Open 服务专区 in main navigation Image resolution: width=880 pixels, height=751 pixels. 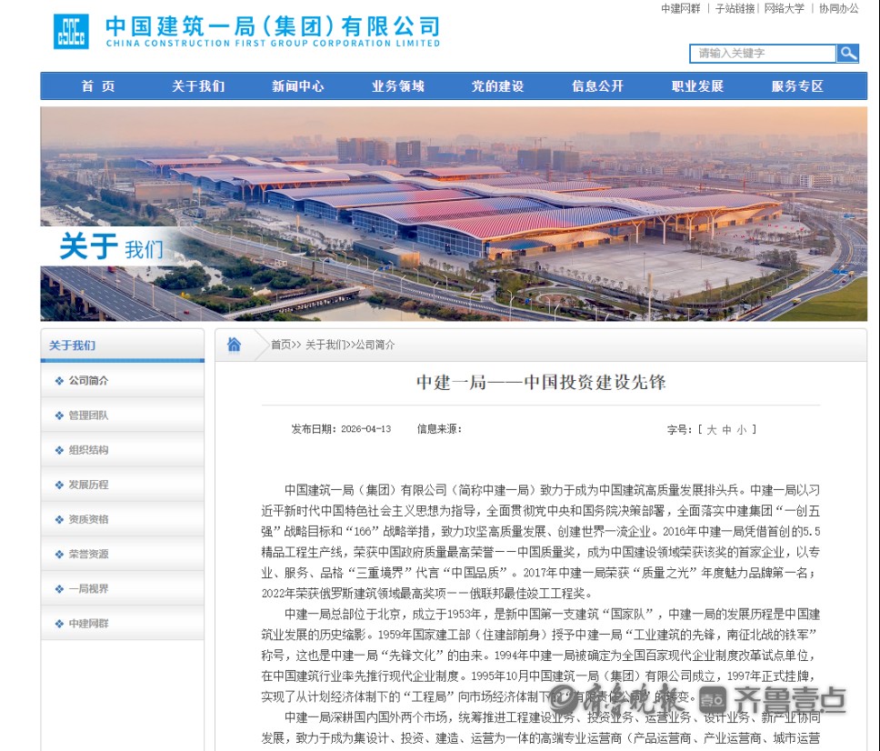coord(797,86)
